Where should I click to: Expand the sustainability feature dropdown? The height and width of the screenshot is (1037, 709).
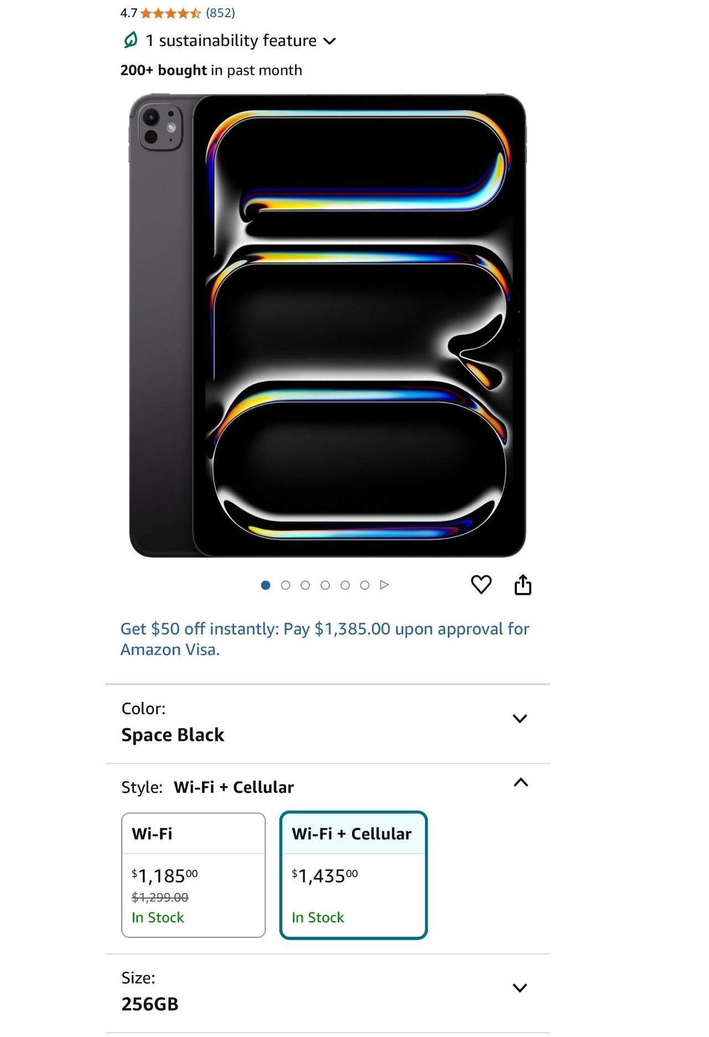330,41
